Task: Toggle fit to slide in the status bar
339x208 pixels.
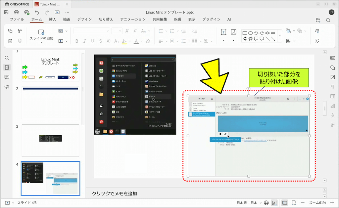Action: pyautogui.click(x=284, y=203)
